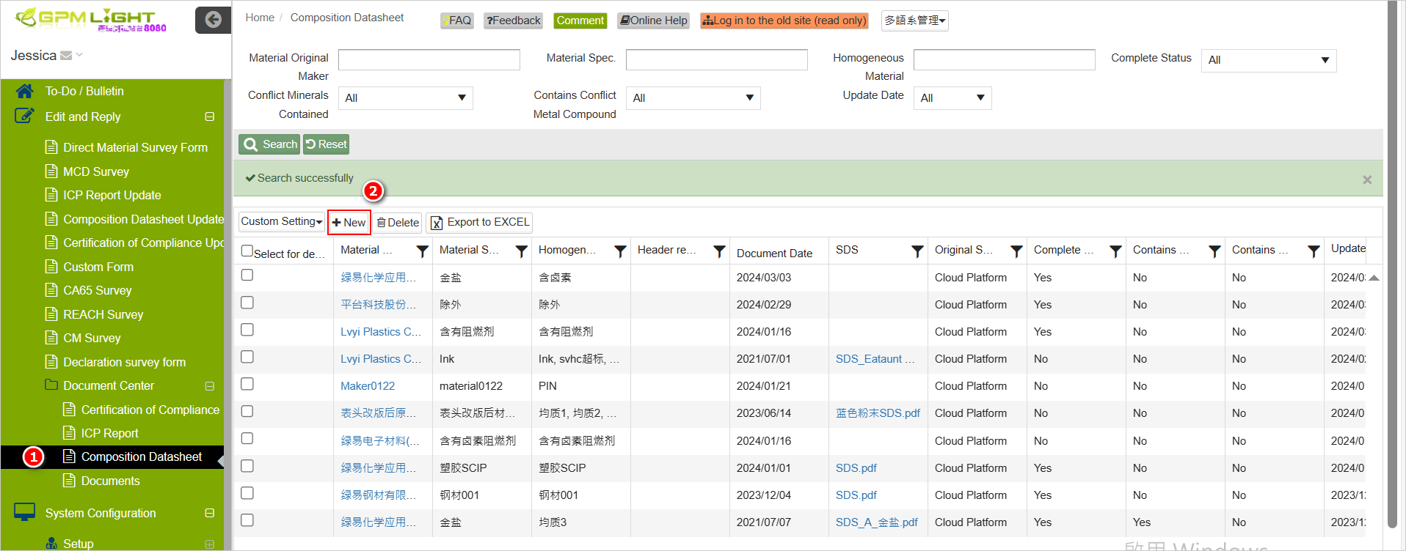The image size is (1406, 551).
Task: Click the filter icon on second Contains column
Action: pos(1314,251)
